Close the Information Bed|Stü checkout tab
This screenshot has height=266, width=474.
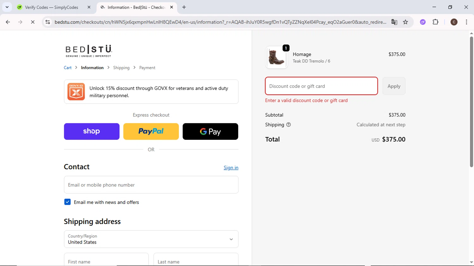172,7
